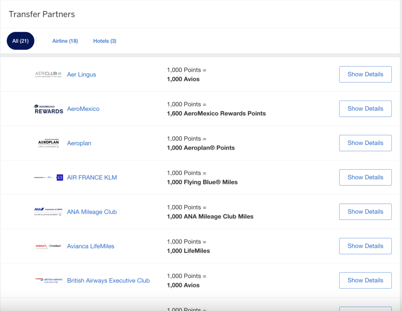This screenshot has width=402, height=311.
Task: Switch to the Airline (18) tab
Action: tap(65, 41)
